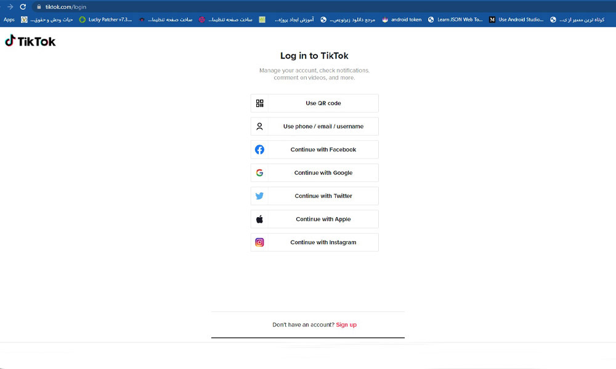Viewport: 616px width, 369px height.
Task: Select Use phone / email / username
Action: (x=323, y=127)
